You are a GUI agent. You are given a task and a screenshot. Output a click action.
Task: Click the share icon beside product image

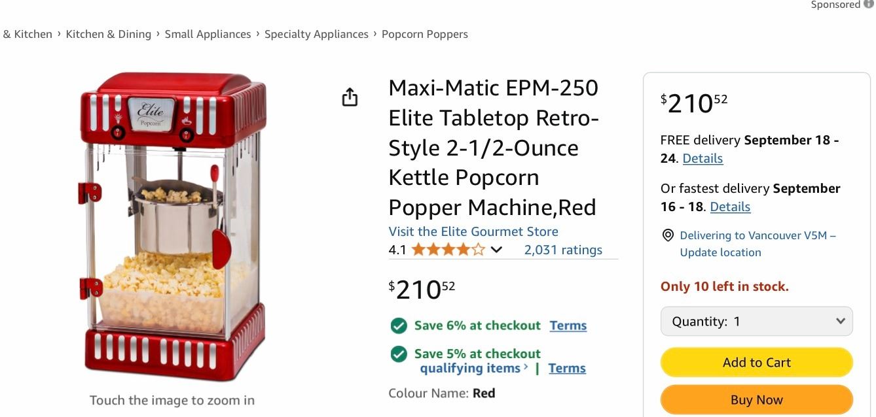[x=350, y=97]
